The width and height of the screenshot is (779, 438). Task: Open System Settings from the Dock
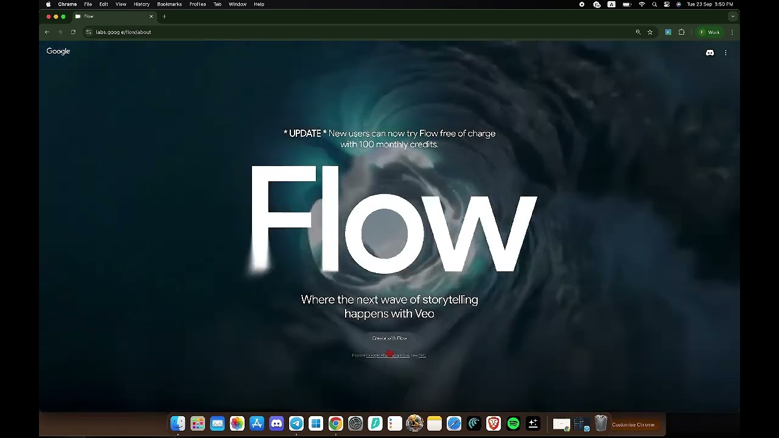click(x=355, y=423)
